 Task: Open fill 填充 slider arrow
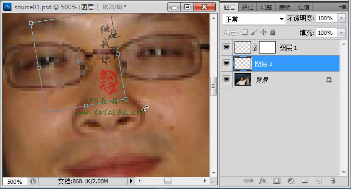click(x=341, y=33)
